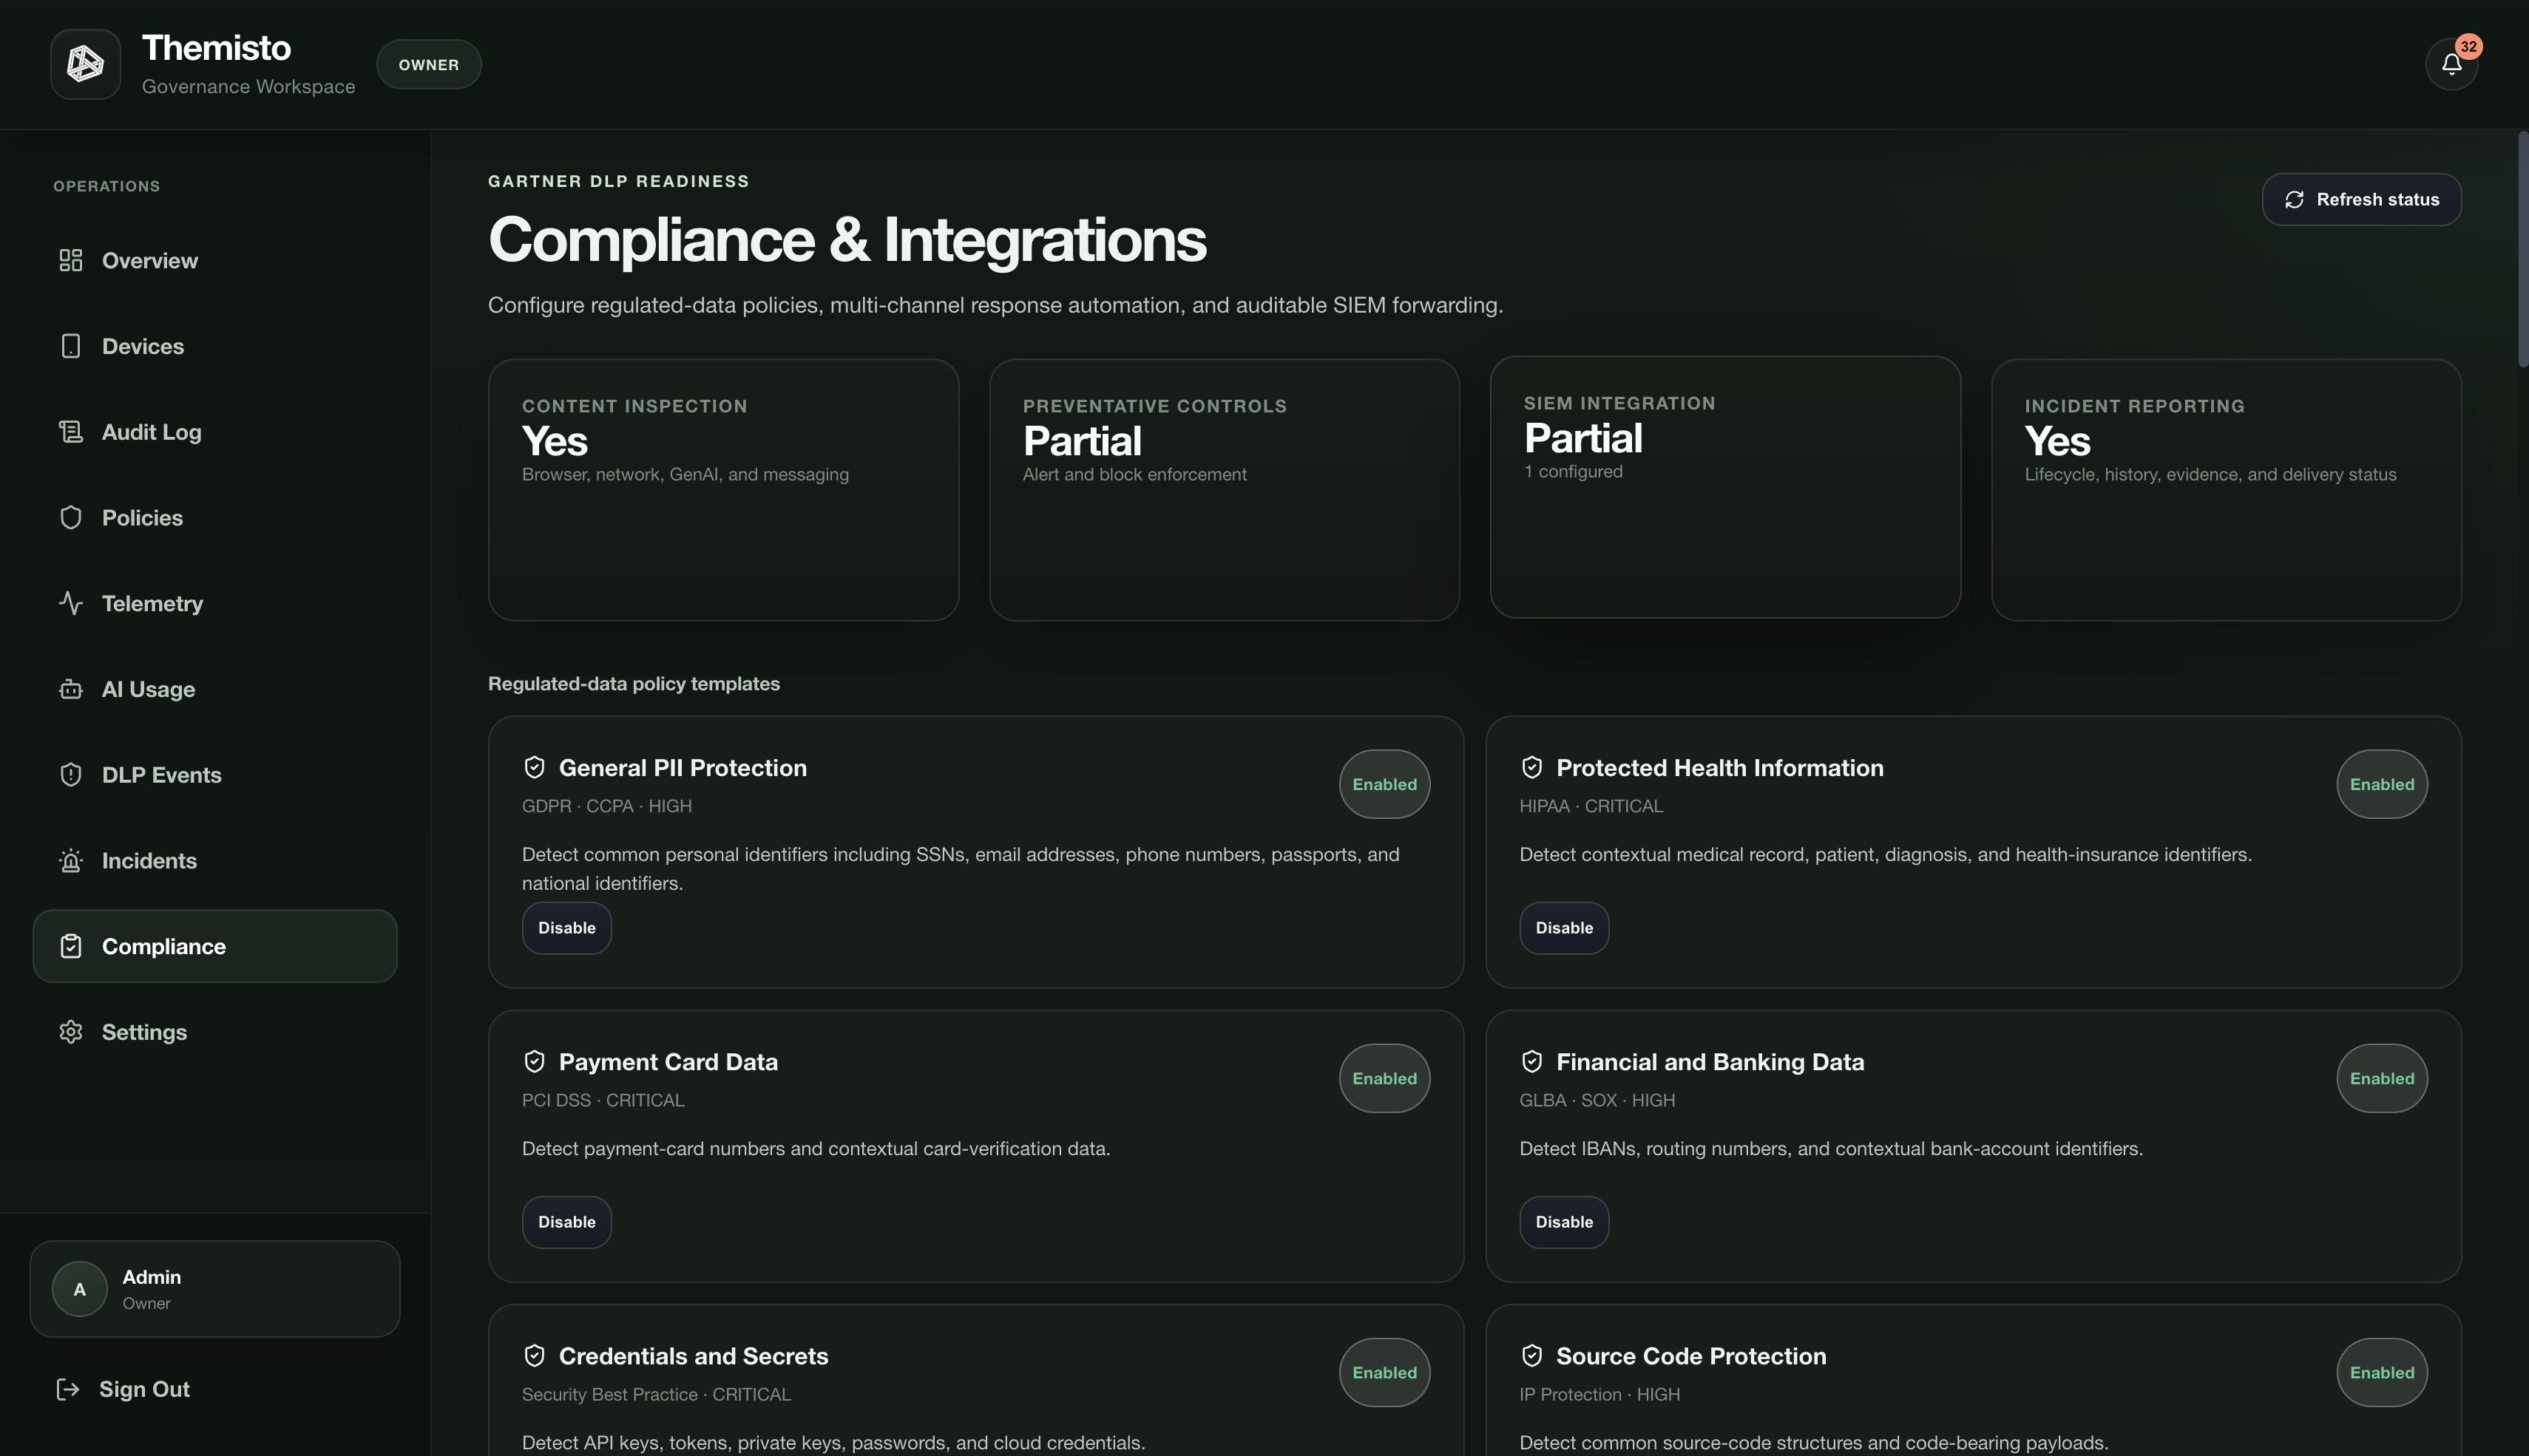Click the refresh arrows icon in Refresh status
Viewport: 2529px width, 1456px height.
(x=2295, y=200)
